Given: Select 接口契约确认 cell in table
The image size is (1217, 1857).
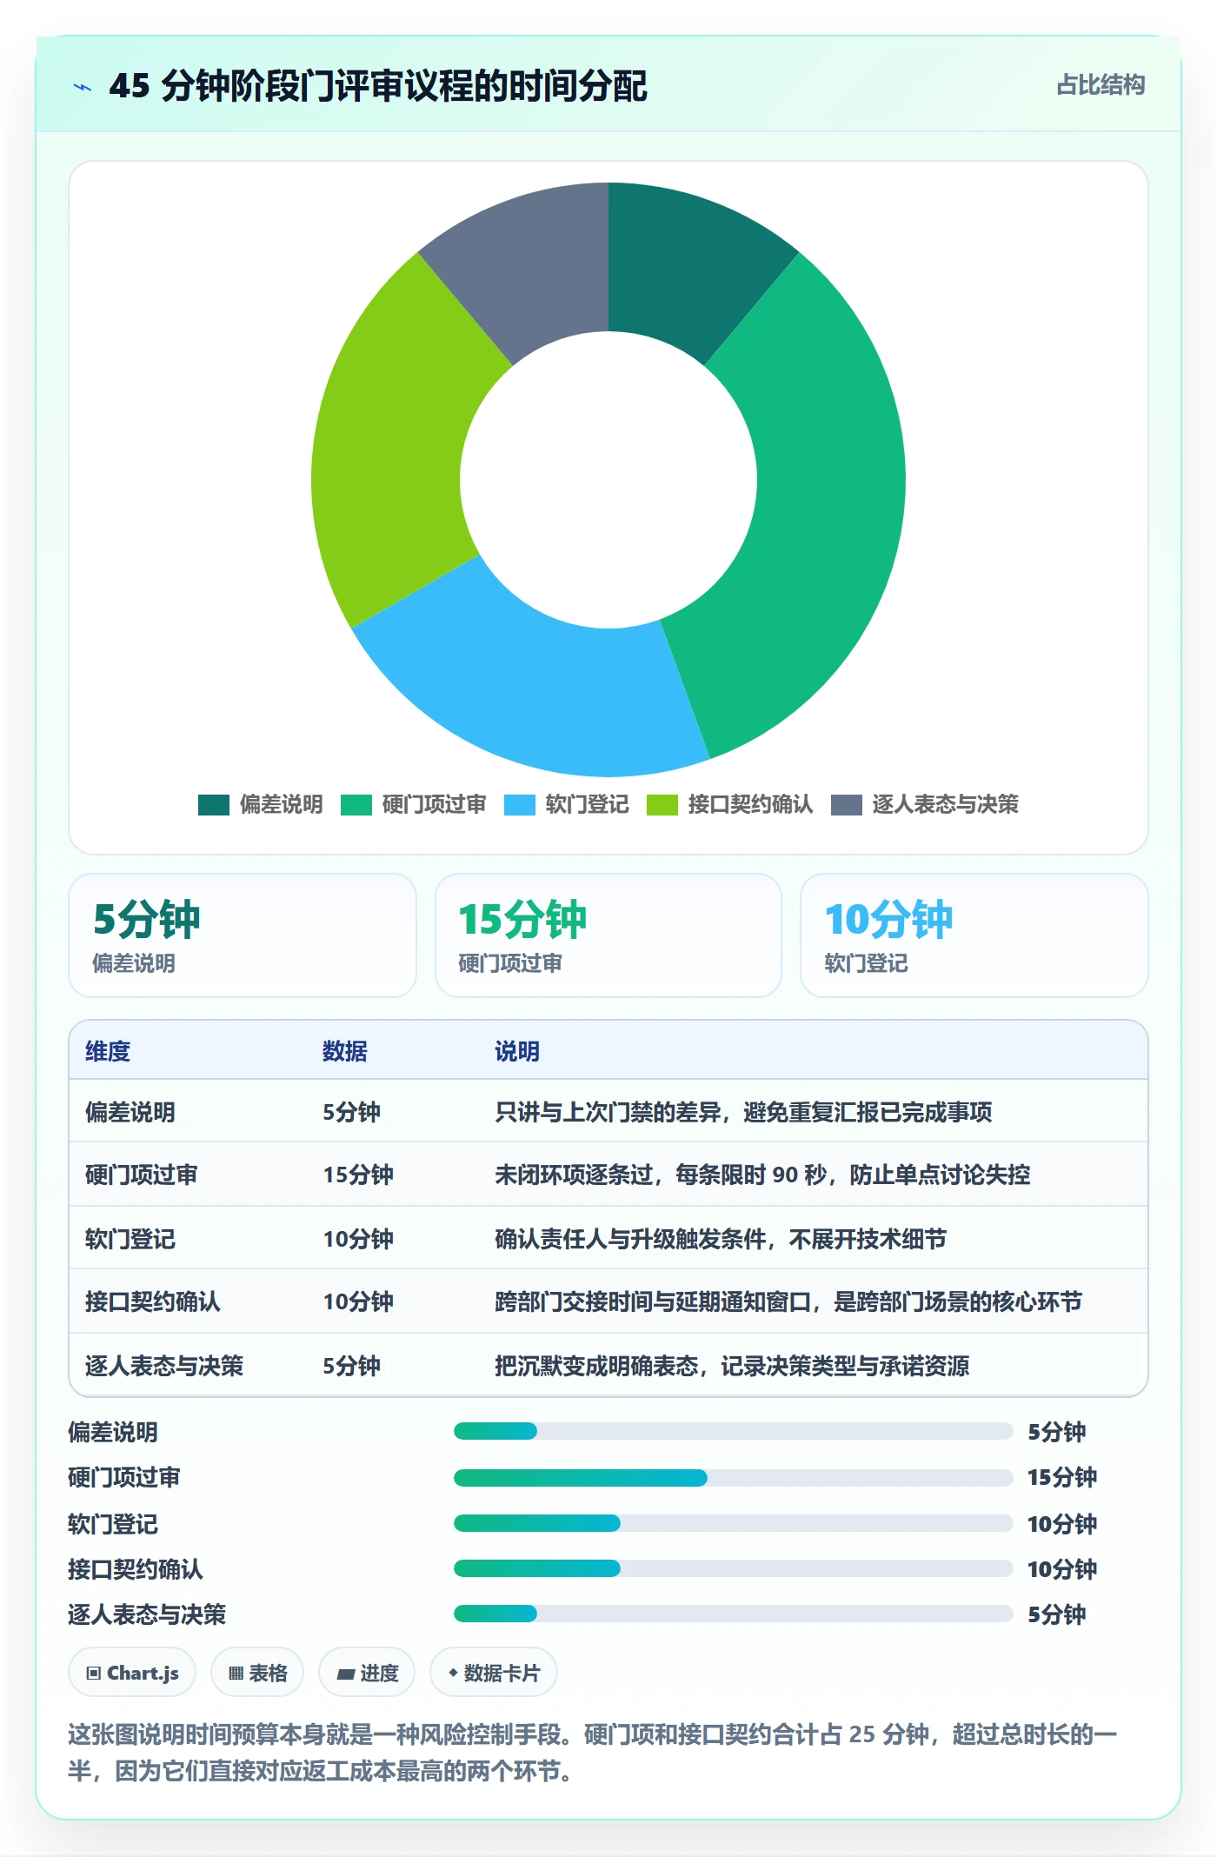Looking at the screenshot, I should click(153, 1301).
